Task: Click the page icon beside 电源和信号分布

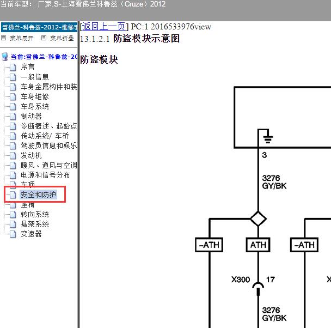Action: pyautogui.click(x=13, y=175)
